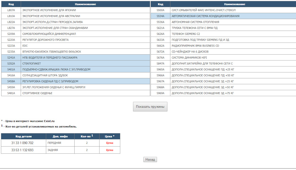The height and width of the screenshot is (170, 296).
Task: Click the СТЕКЛОПАКЕТ option
Action: [76, 64]
